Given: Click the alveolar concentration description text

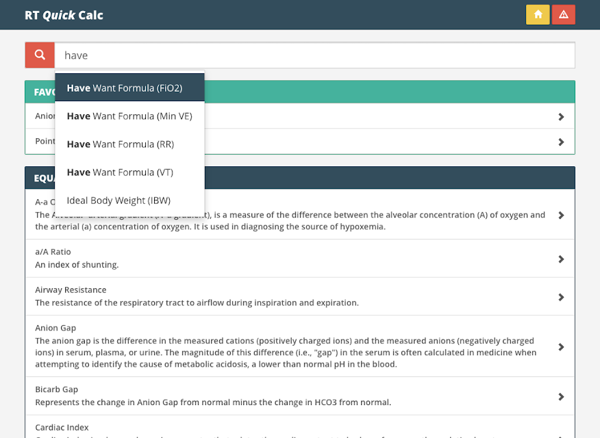Looking at the screenshot, I should tap(290, 220).
